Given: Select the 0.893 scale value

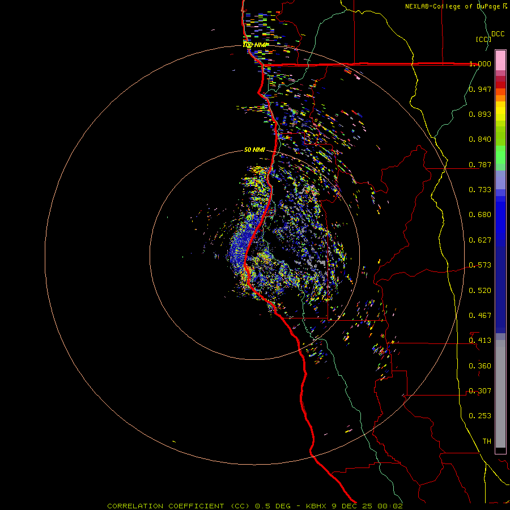Looking at the screenshot, I should [x=480, y=114].
